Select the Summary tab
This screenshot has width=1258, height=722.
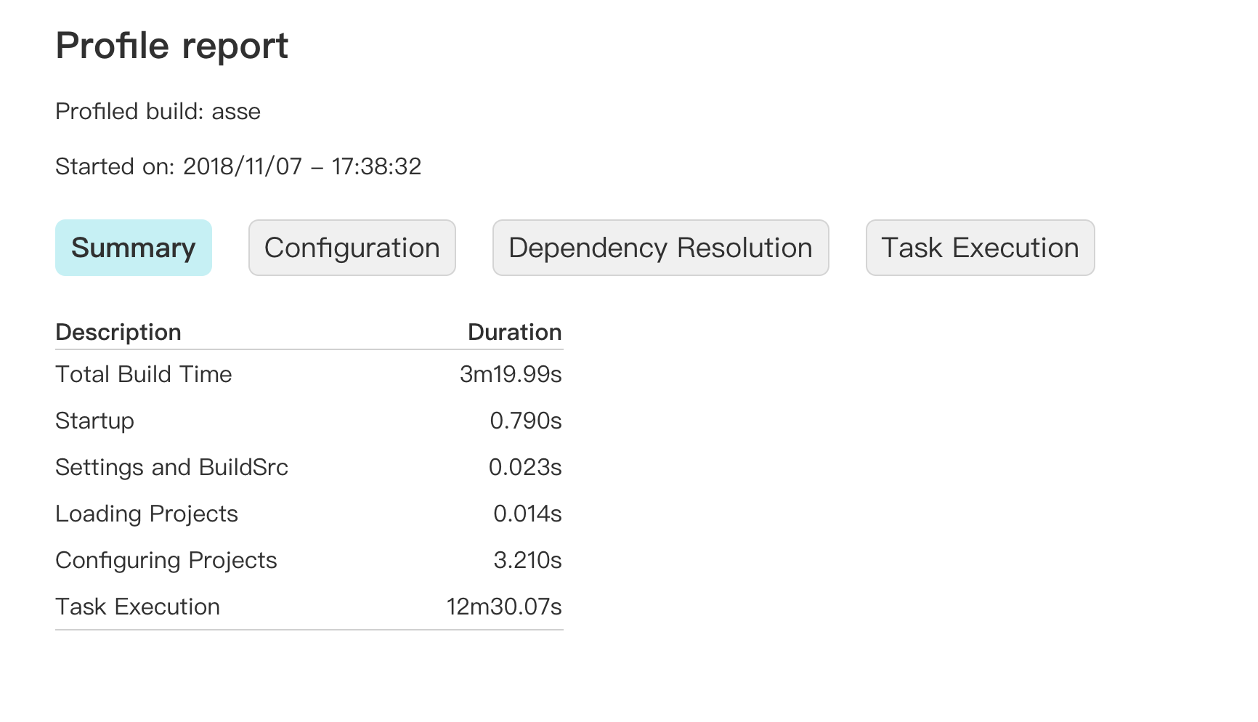coord(134,248)
